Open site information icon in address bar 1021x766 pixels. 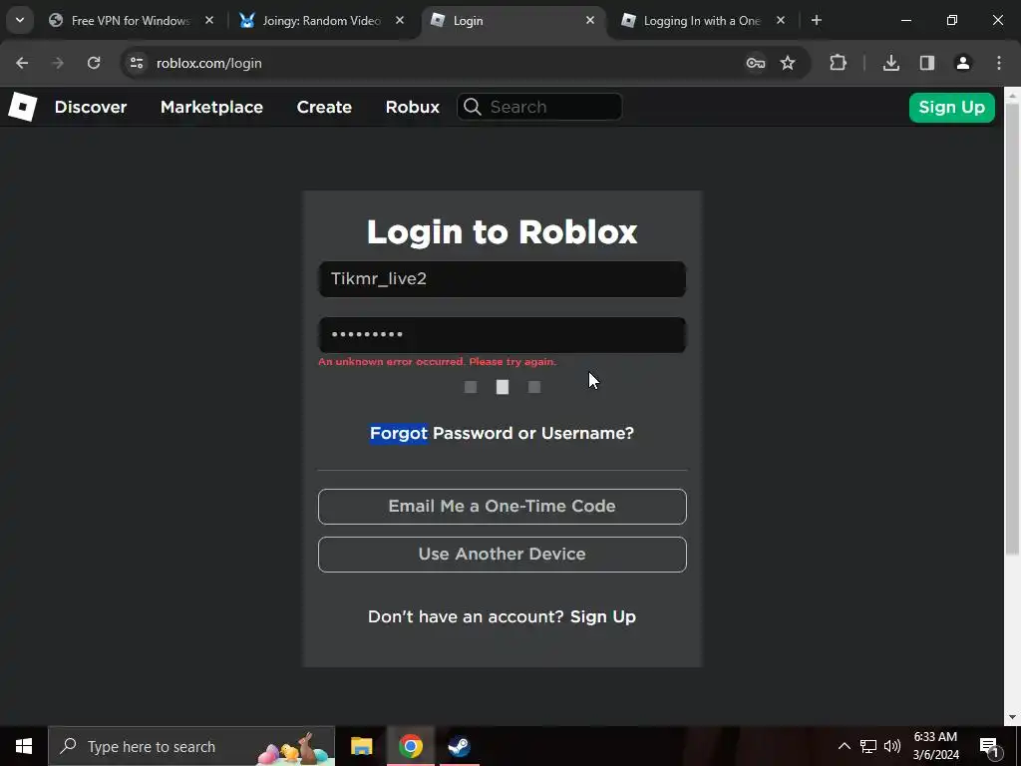136,63
